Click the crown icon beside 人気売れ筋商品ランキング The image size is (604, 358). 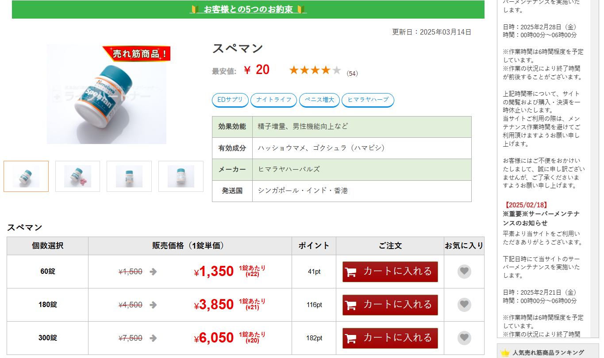505,353
